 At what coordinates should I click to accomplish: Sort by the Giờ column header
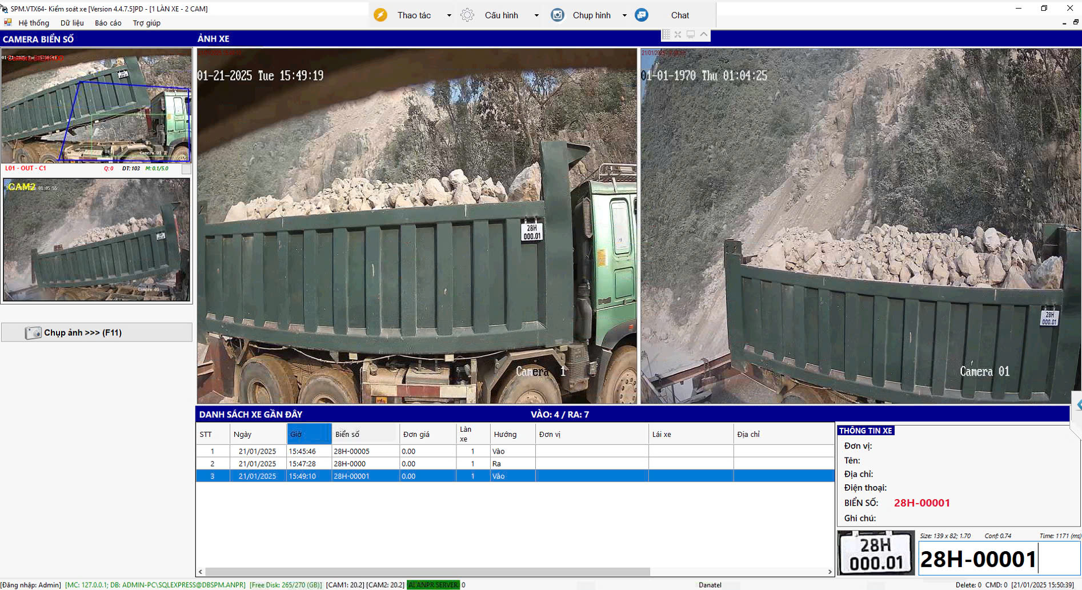309,434
